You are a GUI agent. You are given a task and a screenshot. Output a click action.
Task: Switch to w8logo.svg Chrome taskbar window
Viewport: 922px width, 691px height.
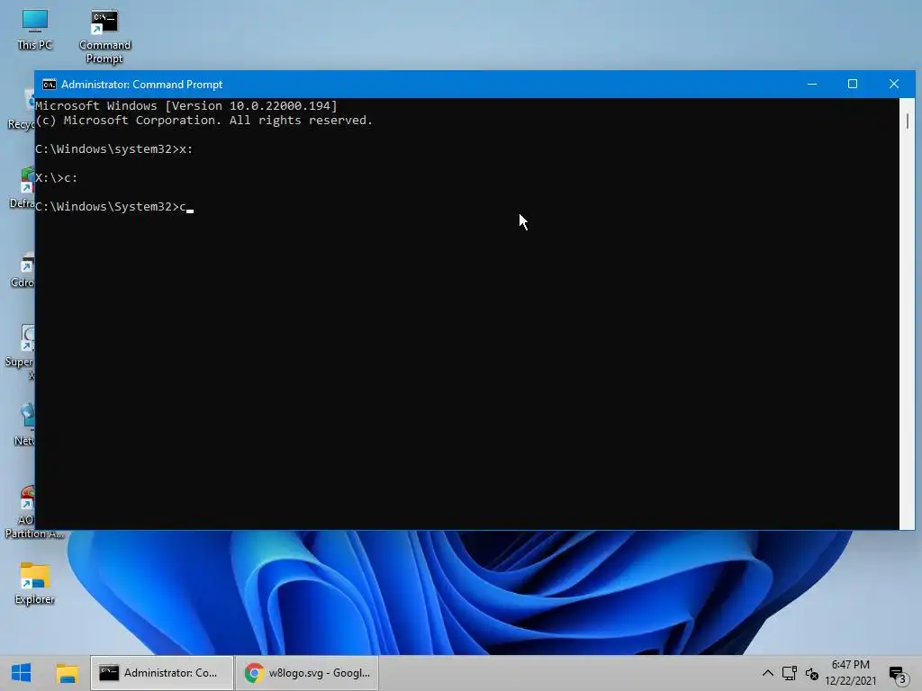click(x=307, y=673)
